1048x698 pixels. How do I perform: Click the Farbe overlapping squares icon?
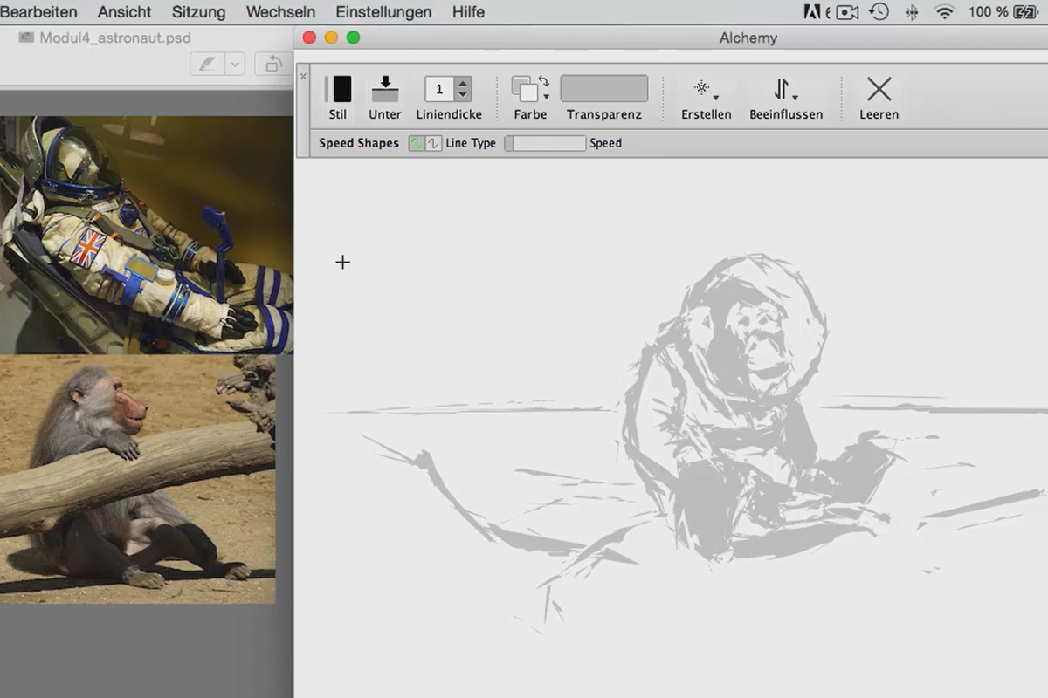(x=526, y=87)
